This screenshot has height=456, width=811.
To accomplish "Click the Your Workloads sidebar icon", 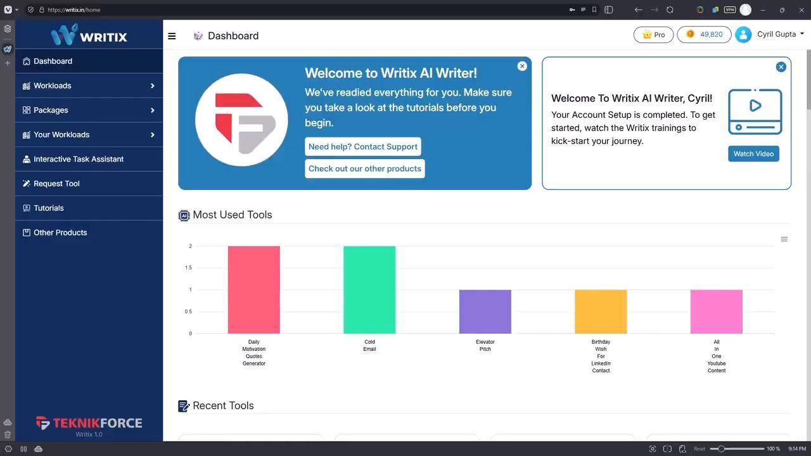I will point(27,135).
